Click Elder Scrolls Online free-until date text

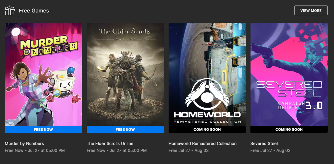117,150
